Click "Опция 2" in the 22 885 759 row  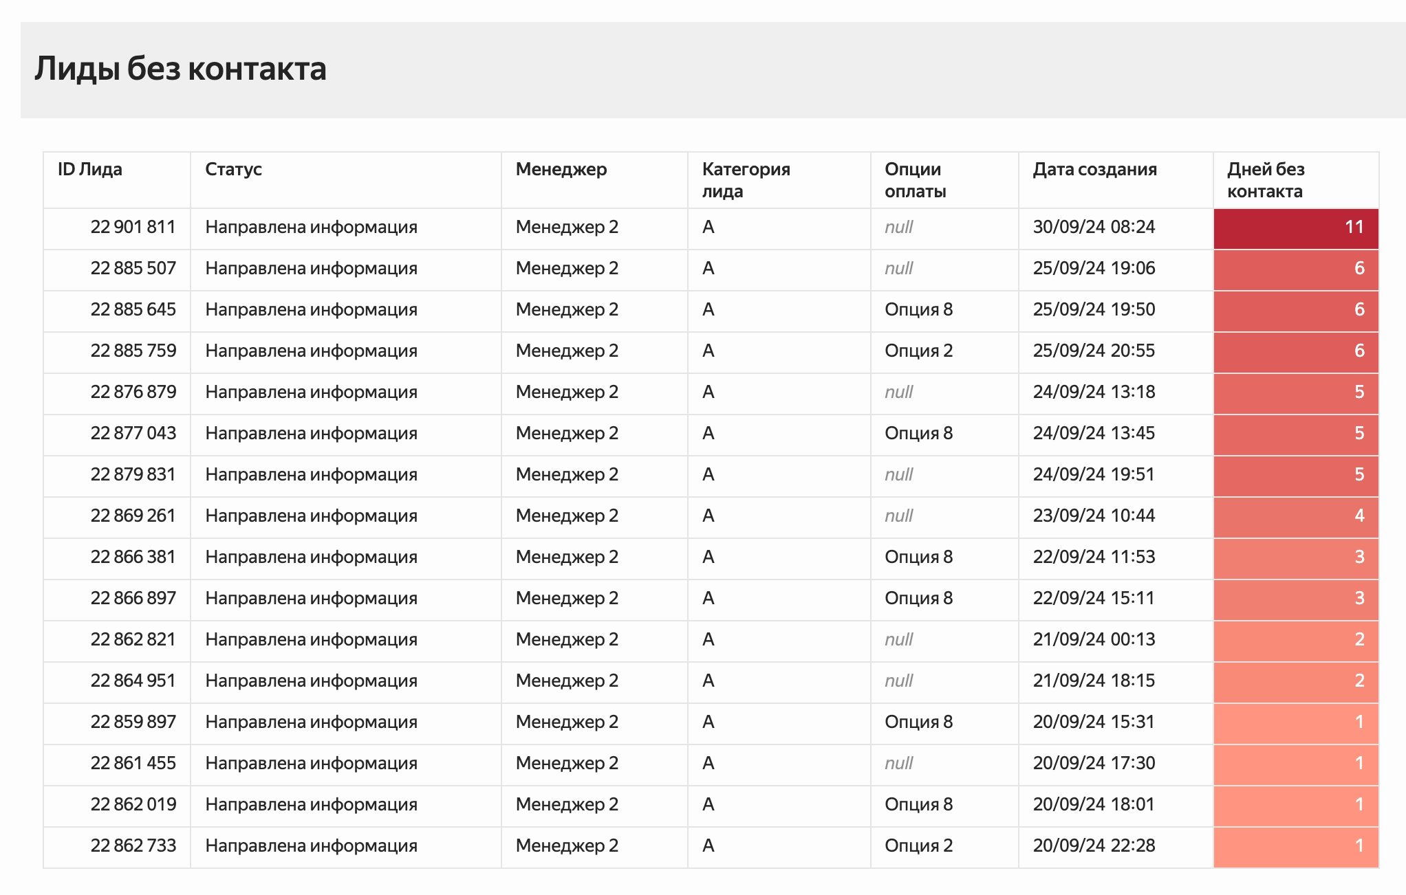tap(918, 351)
